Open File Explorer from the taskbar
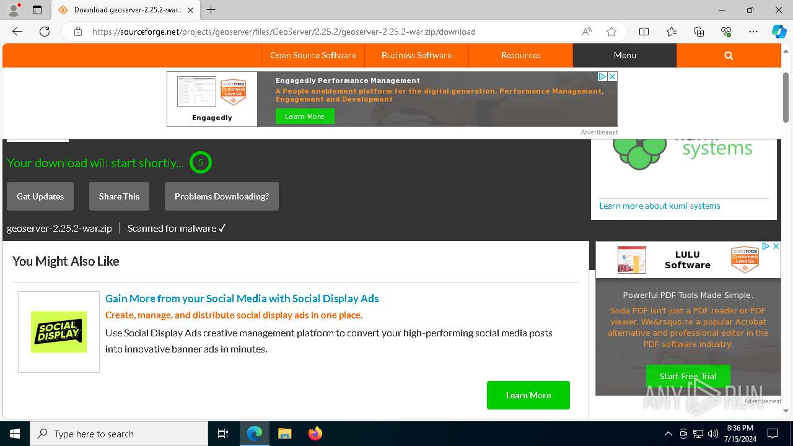The height and width of the screenshot is (446, 793). coord(284,434)
